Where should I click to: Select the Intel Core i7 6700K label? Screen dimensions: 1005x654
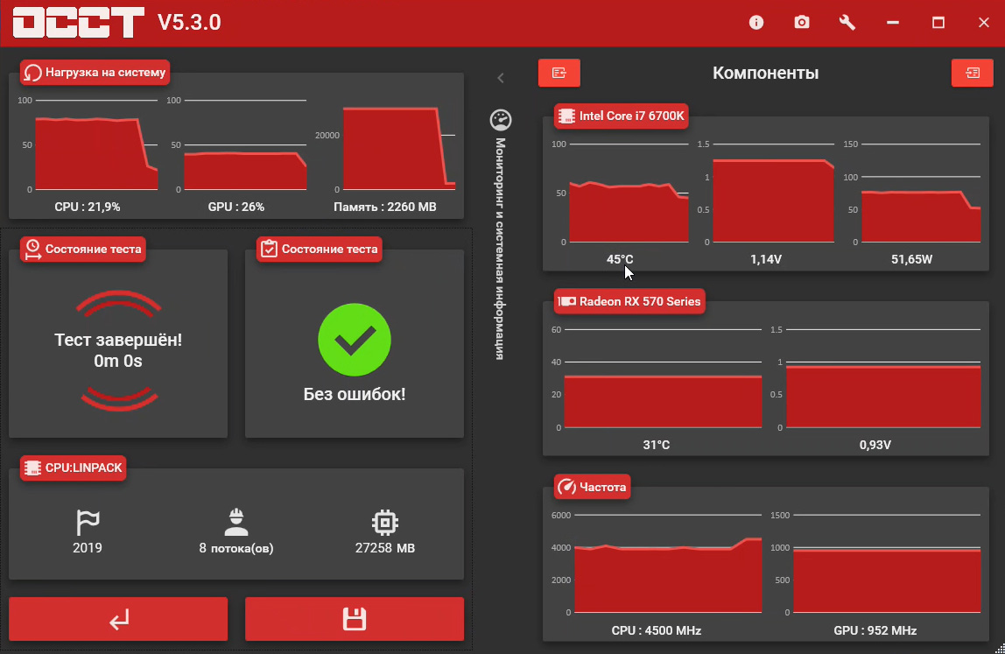pos(621,116)
